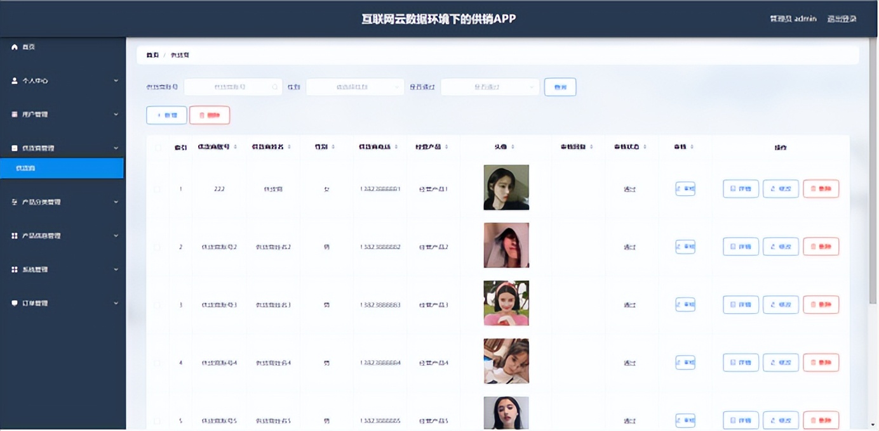This screenshot has height=431, width=879.
Task: Select the 首页 home icon in sidebar
Action: [14, 47]
